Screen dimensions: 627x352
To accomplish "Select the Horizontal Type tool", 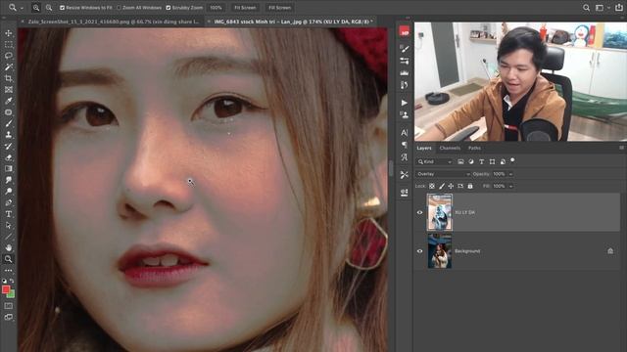I will point(9,214).
